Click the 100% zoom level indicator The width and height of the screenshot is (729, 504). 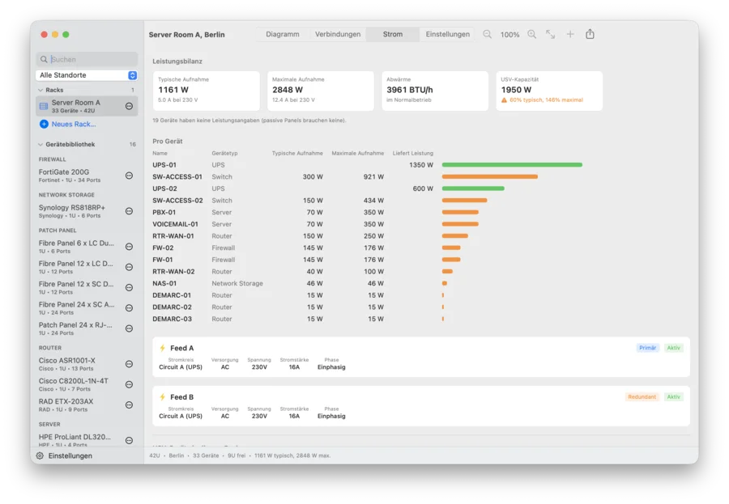click(x=509, y=35)
